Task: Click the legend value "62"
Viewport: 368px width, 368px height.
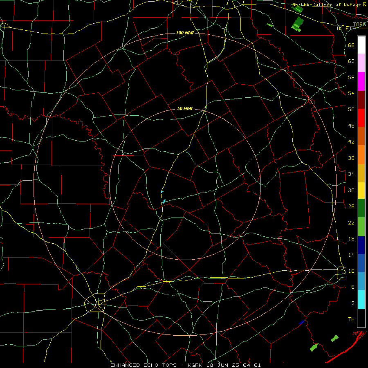Action: click(351, 61)
